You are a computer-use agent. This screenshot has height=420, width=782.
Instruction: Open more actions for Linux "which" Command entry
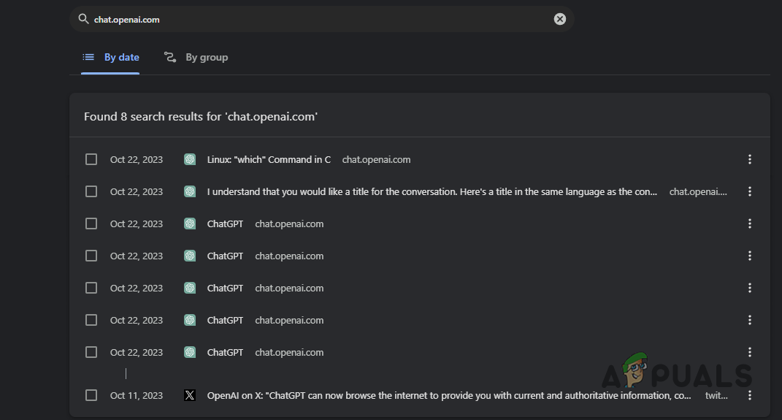click(x=750, y=159)
